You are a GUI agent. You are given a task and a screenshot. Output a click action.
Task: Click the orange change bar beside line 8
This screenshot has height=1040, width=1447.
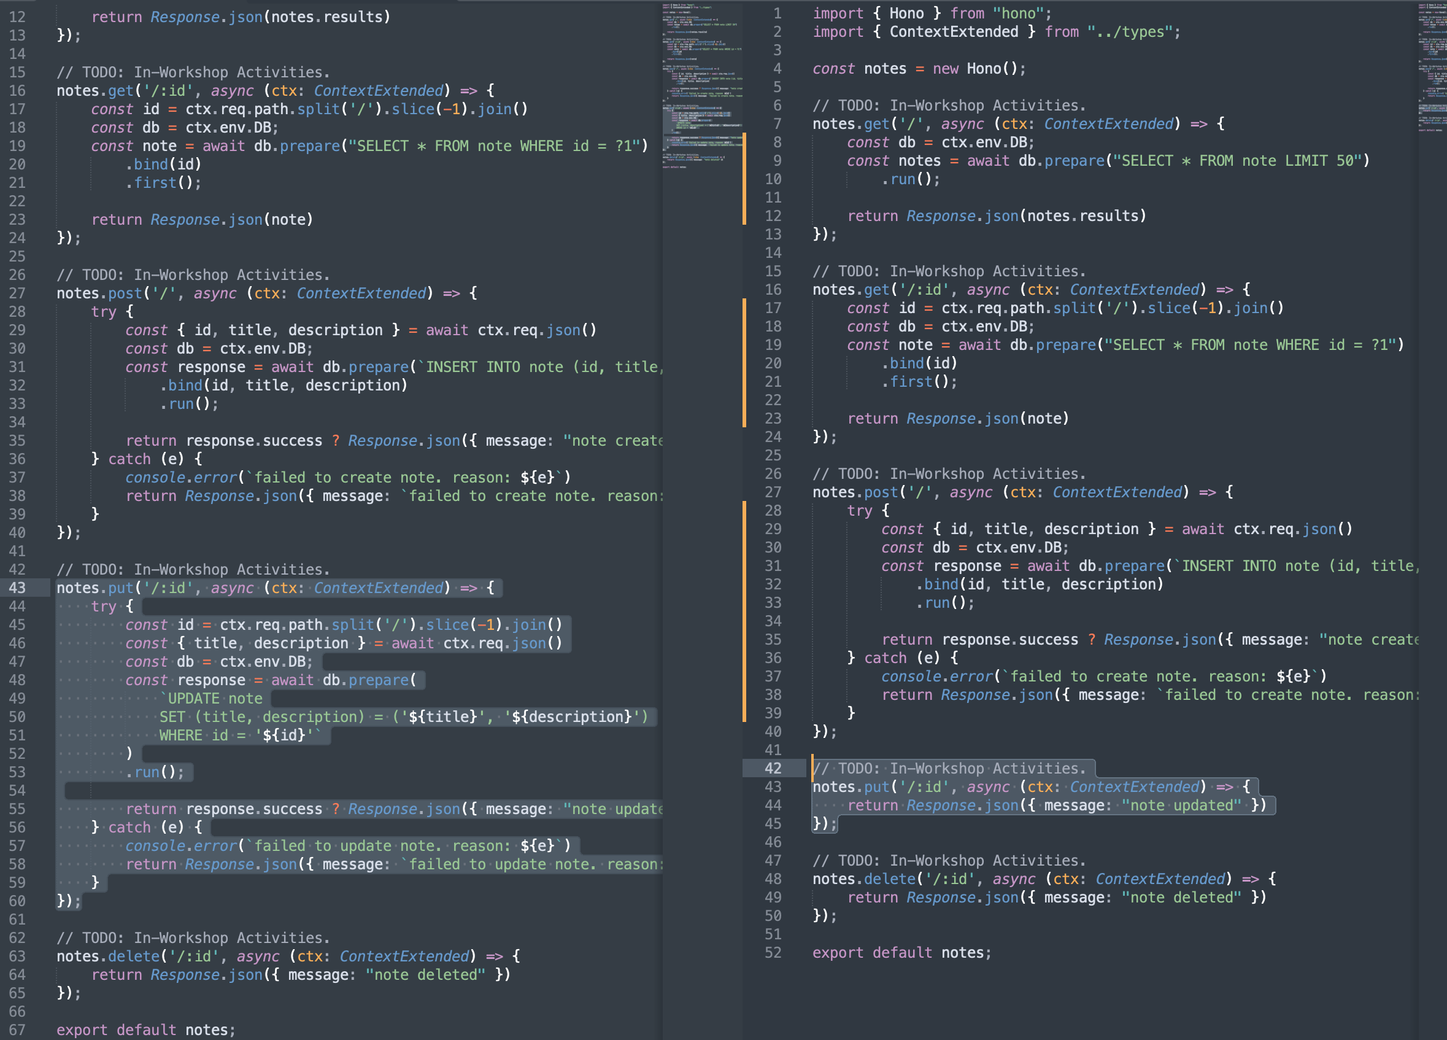744,144
